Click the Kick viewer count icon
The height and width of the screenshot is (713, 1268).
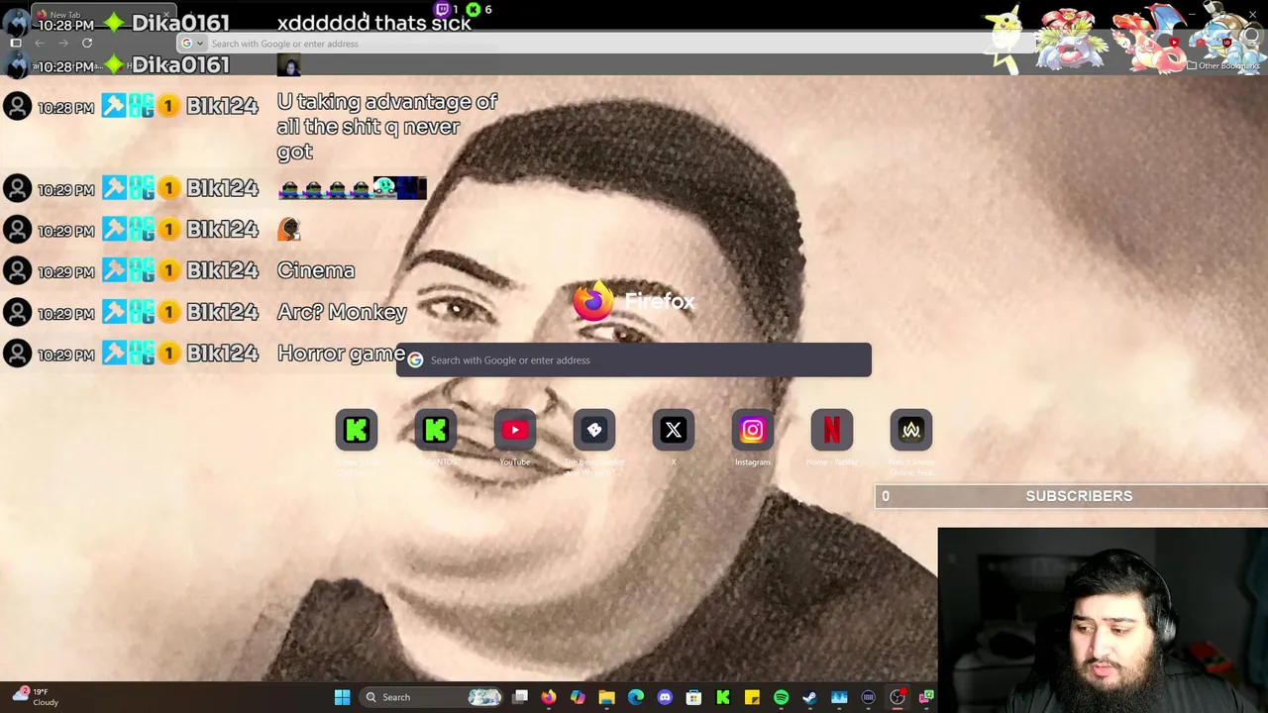(x=474, y=9)
